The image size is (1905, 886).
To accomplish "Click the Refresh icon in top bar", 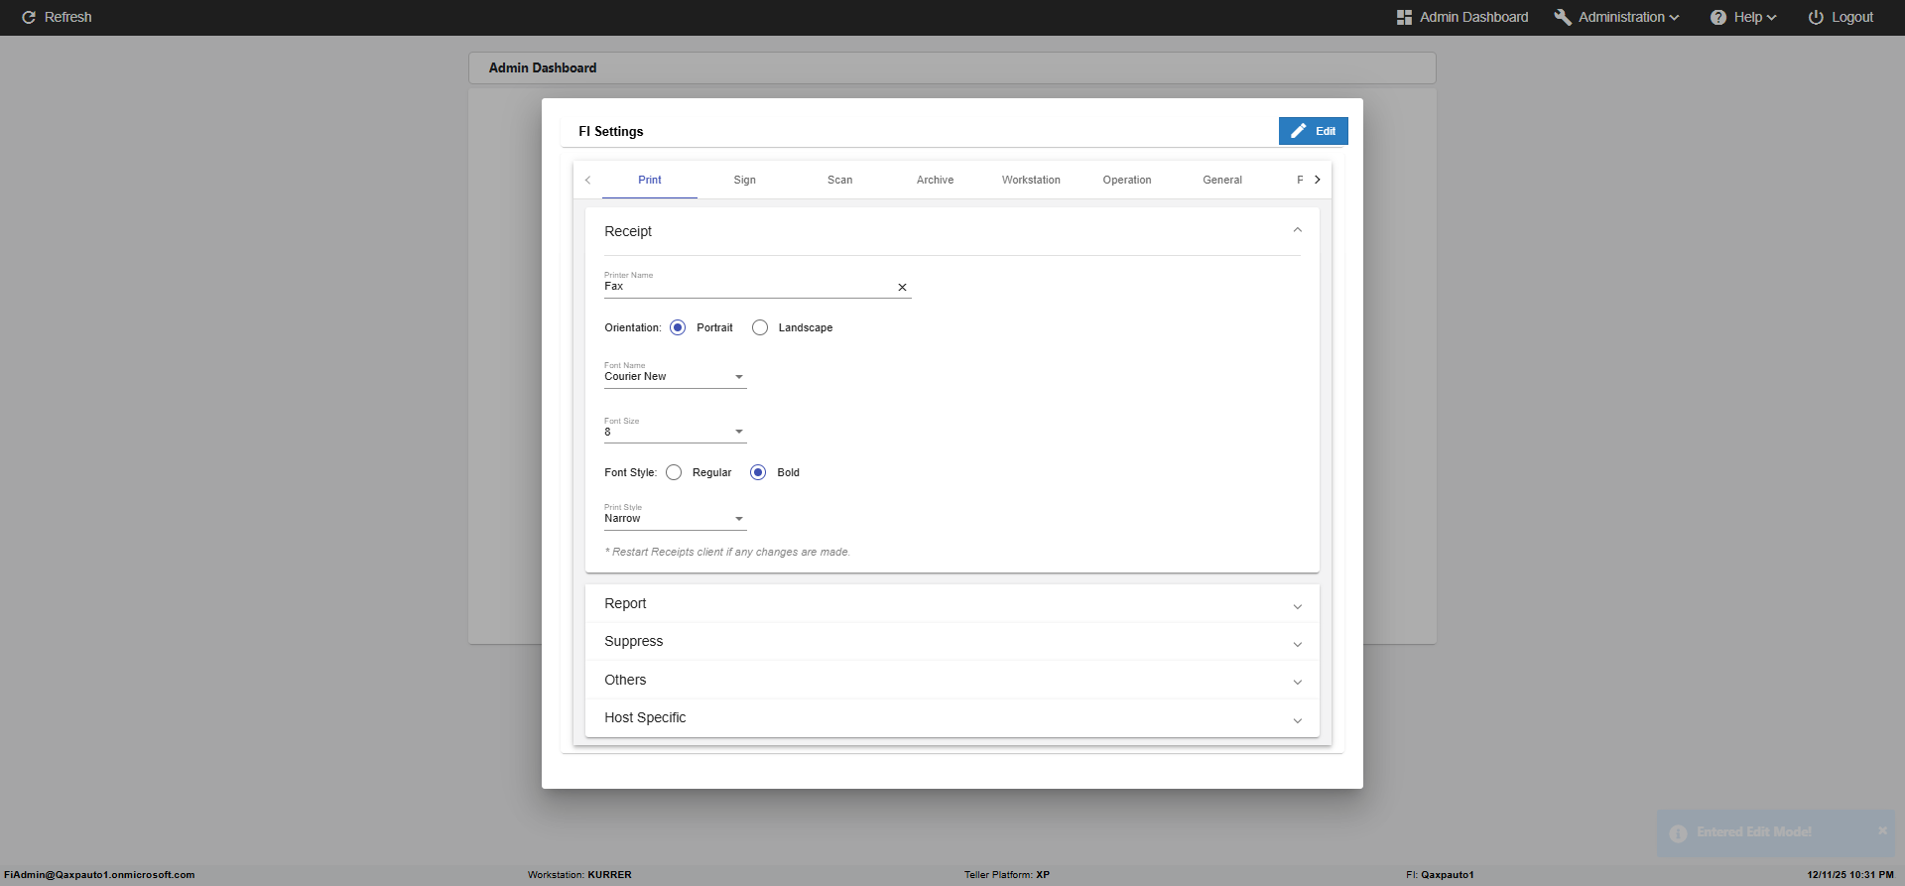I will 29,17.
